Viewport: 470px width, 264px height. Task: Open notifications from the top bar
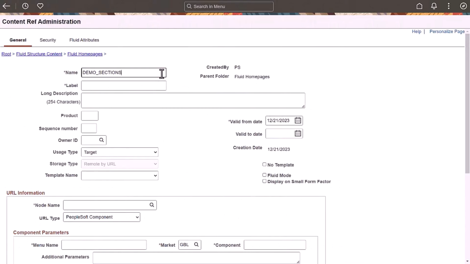click(x=434, y=6)
